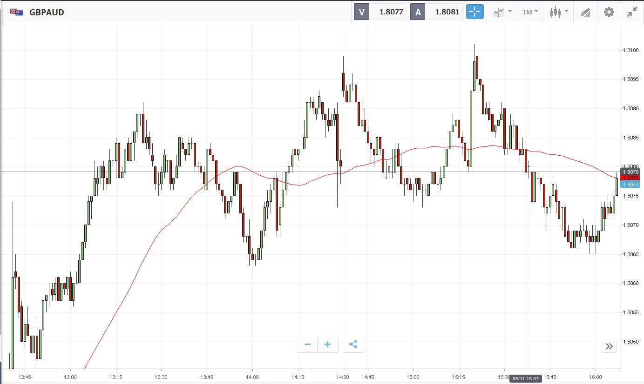Image resolution: width=644 pixels, height=384 pixels.
Task: Open the candlestick chart type dropdown
Action: (559, 12)
